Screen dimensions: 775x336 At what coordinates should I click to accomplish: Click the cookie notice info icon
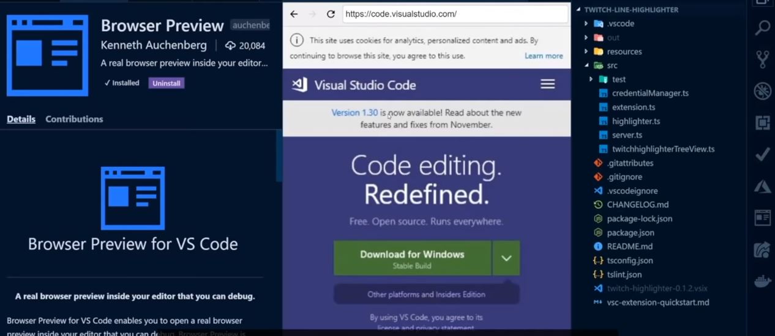tap(296, 40)
